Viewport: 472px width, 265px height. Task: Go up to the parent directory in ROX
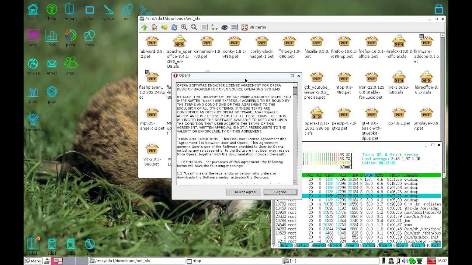coord(144,27)
